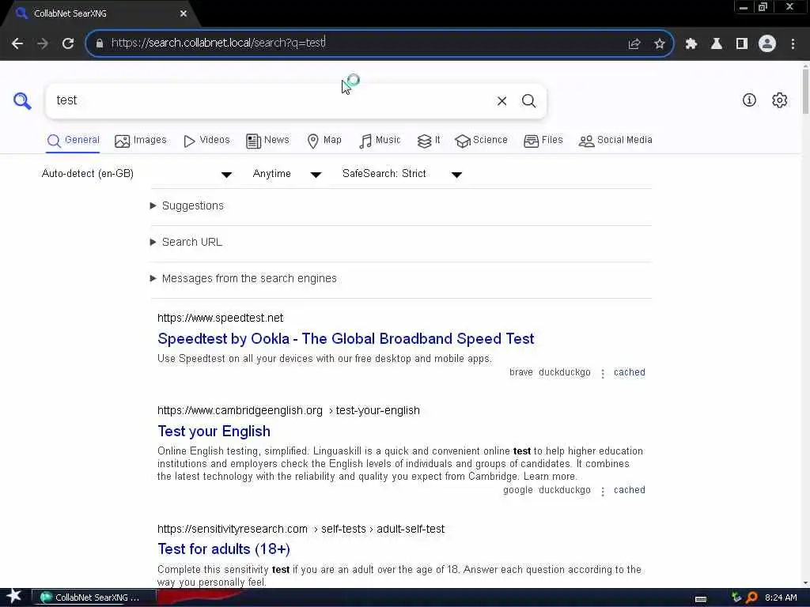Close the CollabNet SearXNG tab
Image resolution: width=810 pixels, height=607 pixels.
184,13
